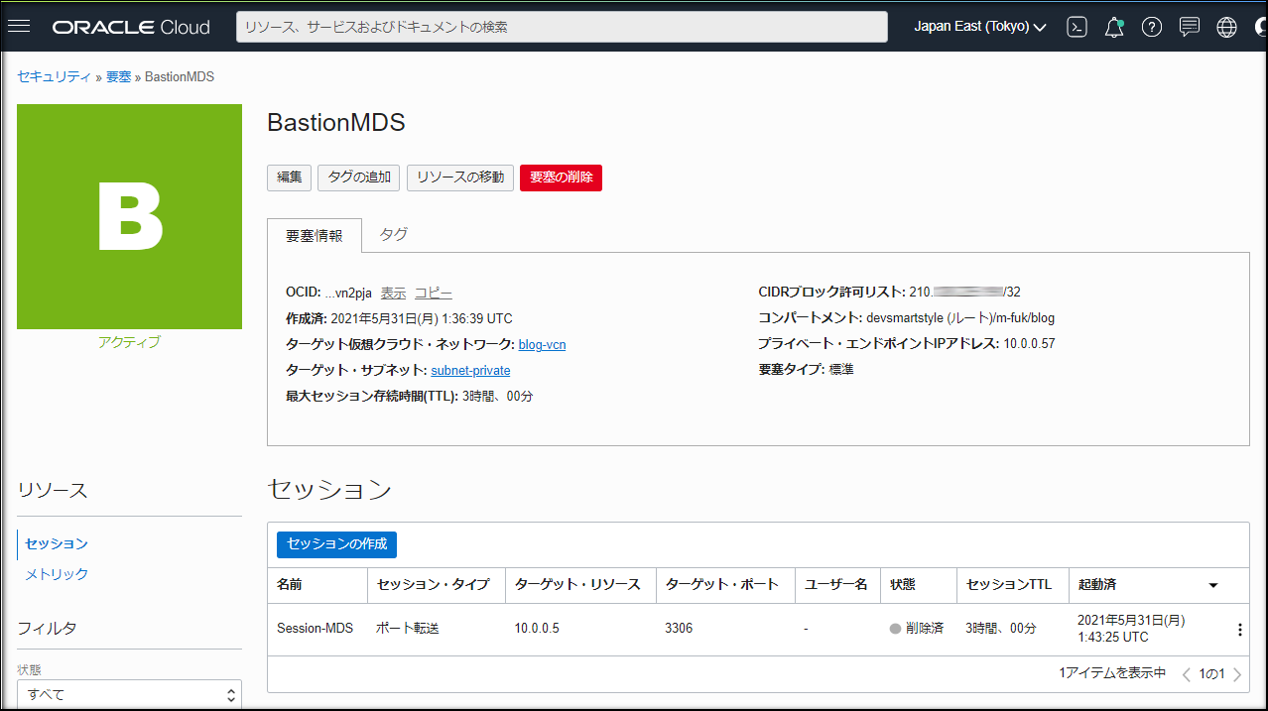Click the アクティブ status label

pyautogui.click(x=129, y=342)
